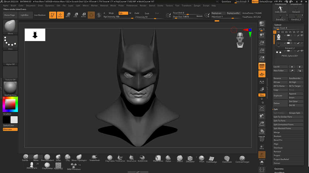Select the Inflat brush
Viewport: 309px width, 173px height.
pos(58,158)
